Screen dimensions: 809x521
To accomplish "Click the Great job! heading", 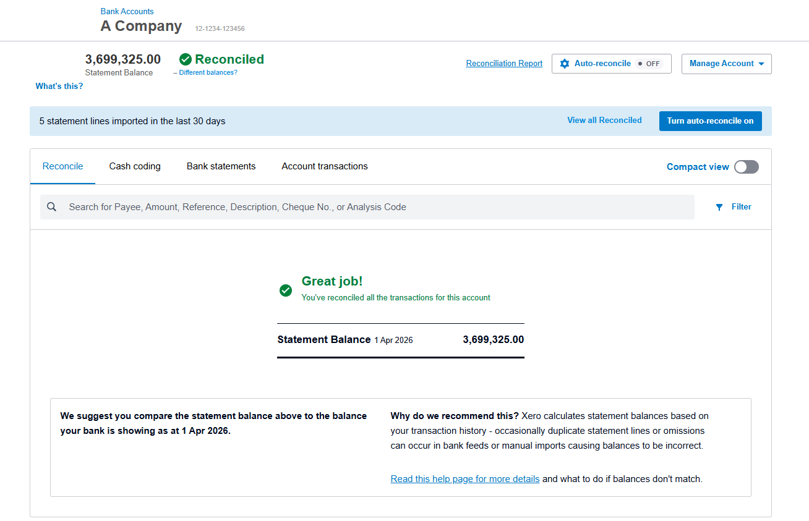I will [332, 281].
